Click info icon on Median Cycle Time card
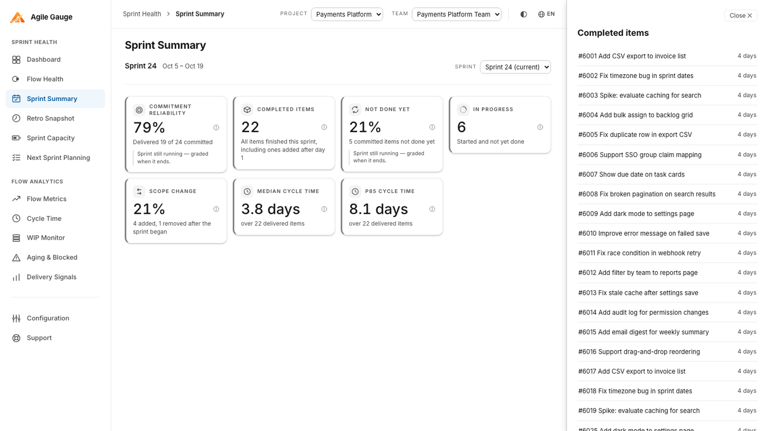Viewport: 768px width, 431px height. [x=324, y=209]
